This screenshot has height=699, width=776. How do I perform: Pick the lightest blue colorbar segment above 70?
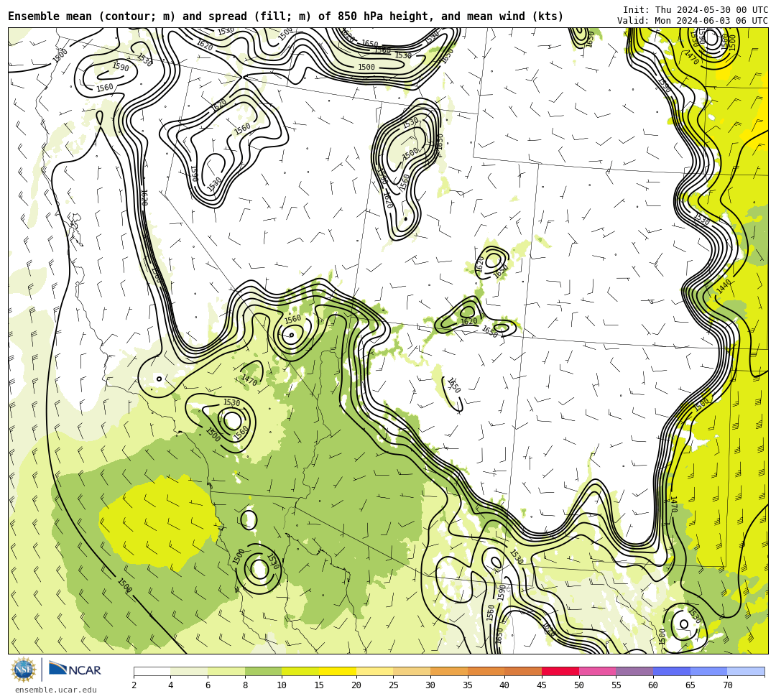point(746,671)
